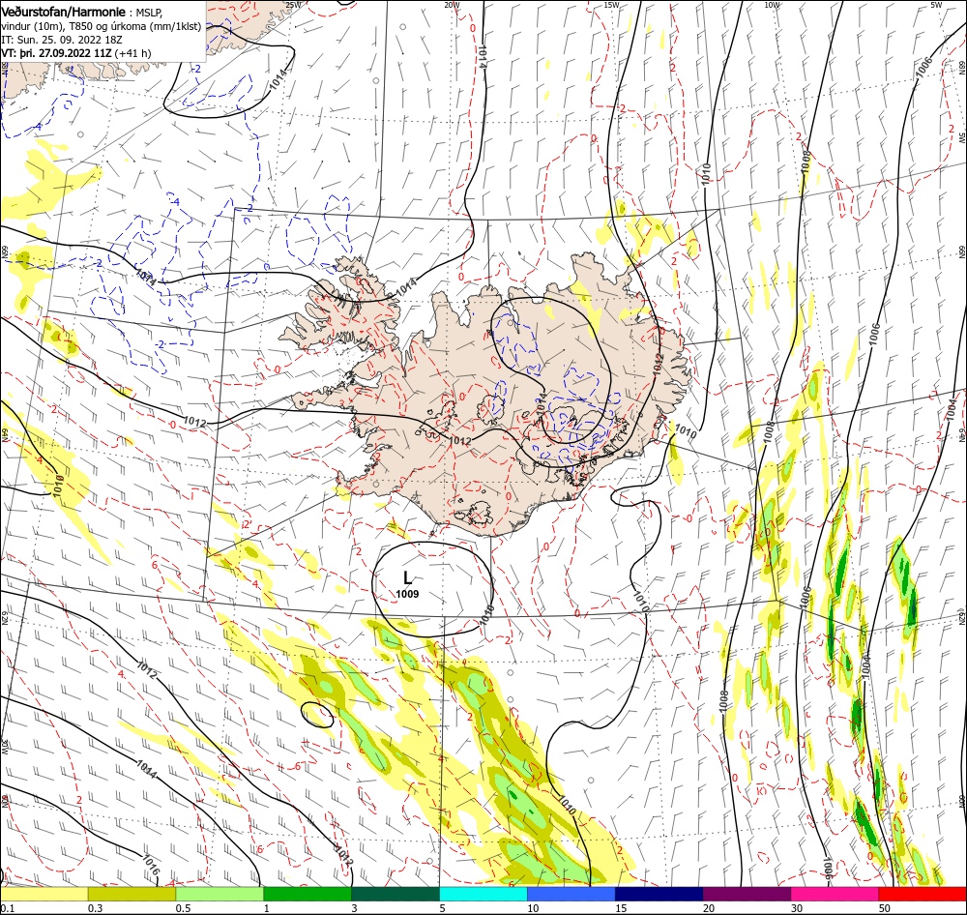Screen dimensions: 967x915
Task: Click the legend scale value '0.3'
Action: click(x=96, y=908)
